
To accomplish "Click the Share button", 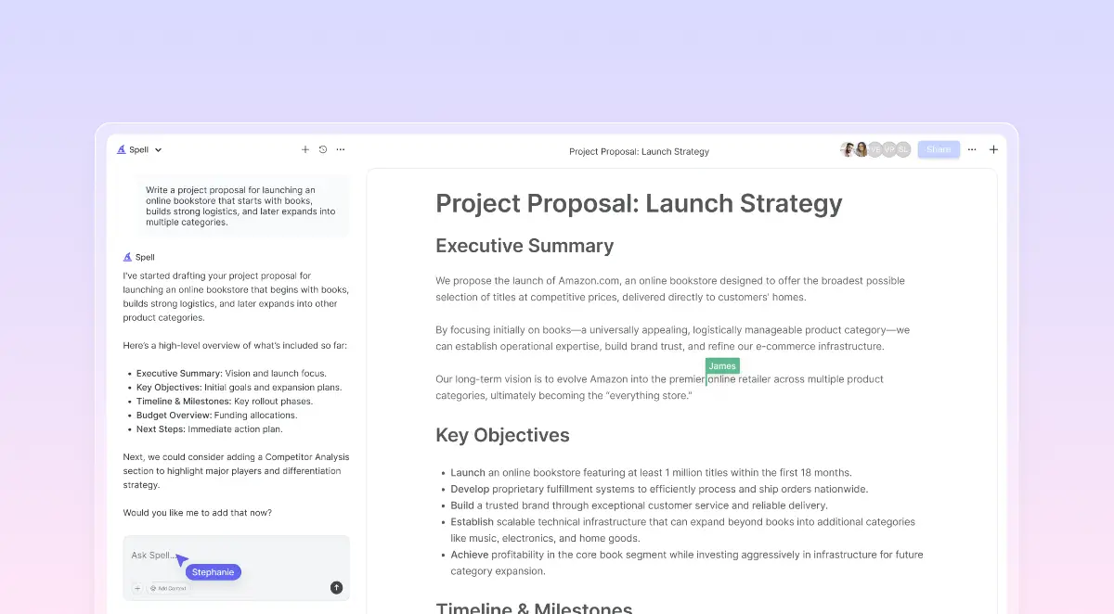I will coord(938,149).
